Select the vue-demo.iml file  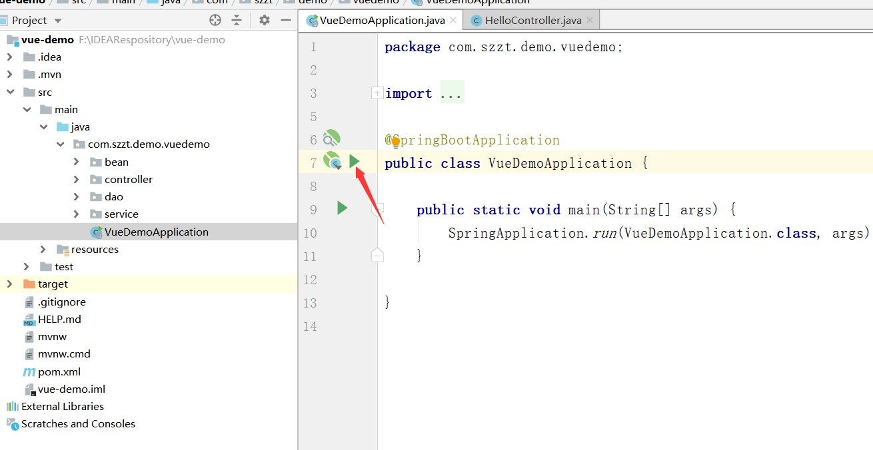coord(71,389)
